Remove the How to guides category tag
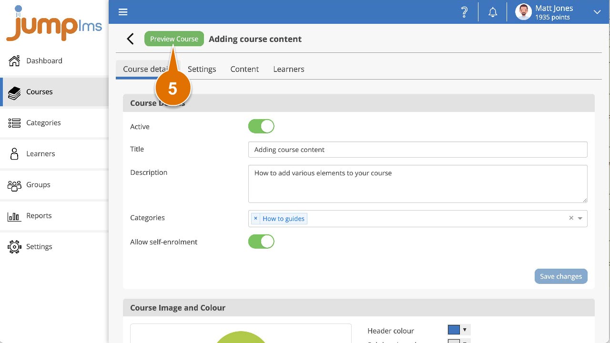Viewport: 610px width, 343px height. tap(255, 218)
